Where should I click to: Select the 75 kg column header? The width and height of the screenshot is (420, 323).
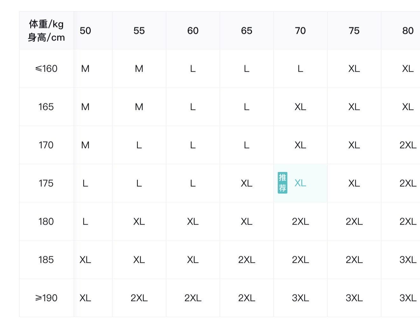354,31
